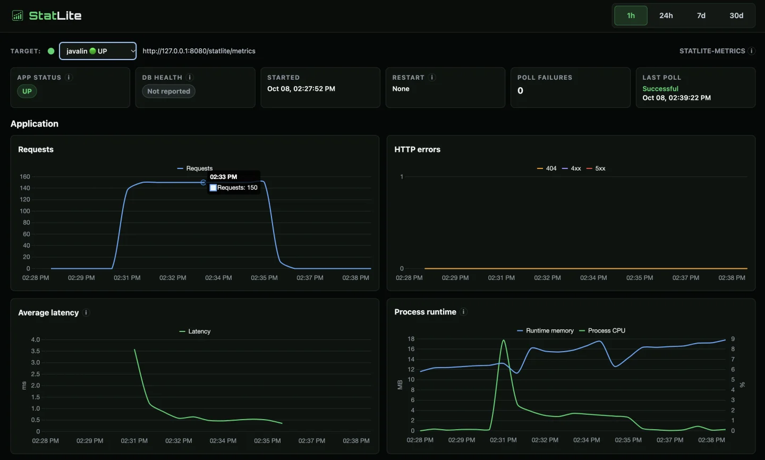
Task: Open the Average latency info icon
Action: coord(86,312)
